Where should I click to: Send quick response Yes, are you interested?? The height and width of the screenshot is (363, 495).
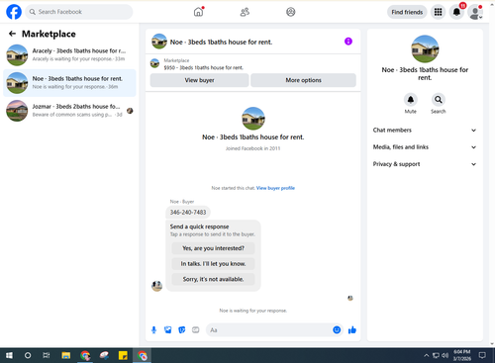tap(213, 248)
